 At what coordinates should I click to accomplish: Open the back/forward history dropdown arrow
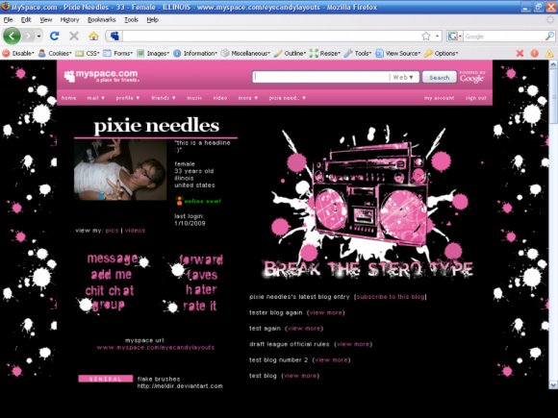38,36
